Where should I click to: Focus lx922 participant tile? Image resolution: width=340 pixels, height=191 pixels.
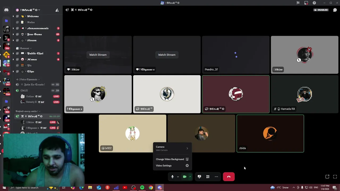pyautogui.click(x=132, y=133)
